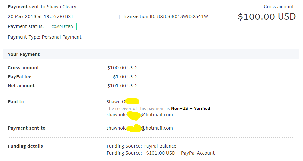The width and height of the screenshot is (303, 161).
Task: Click the 'Paid to' label
Action: [16, 102]
